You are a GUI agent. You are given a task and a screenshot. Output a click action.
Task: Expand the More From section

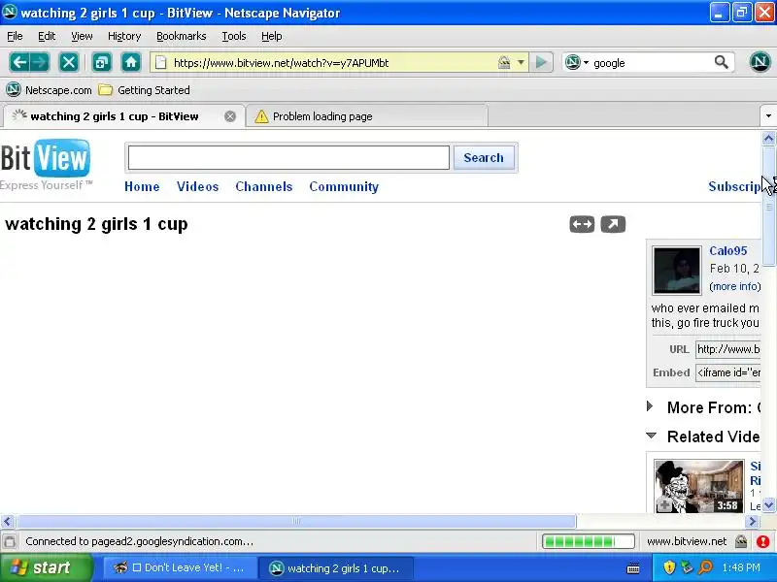(650, 406)
